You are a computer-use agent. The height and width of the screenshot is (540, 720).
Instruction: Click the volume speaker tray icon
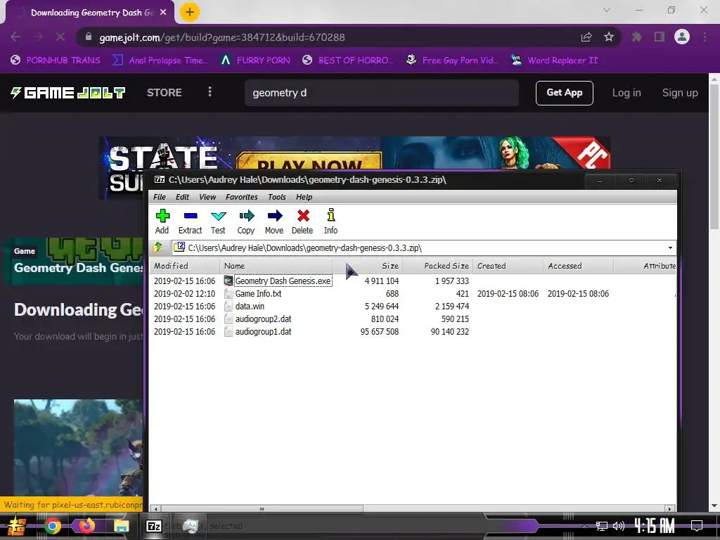619,526
